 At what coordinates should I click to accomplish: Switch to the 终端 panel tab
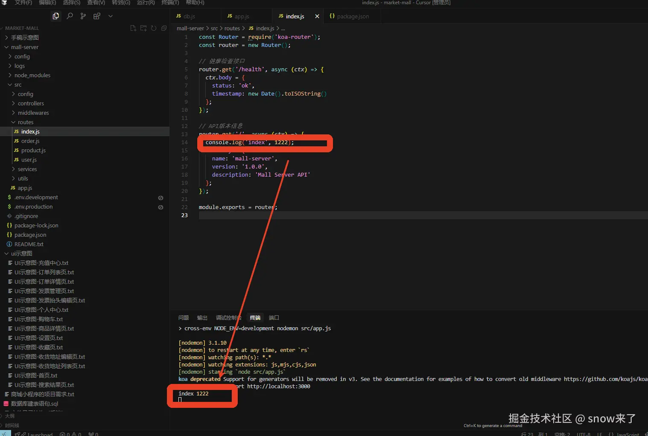click(x=255, y=318)
